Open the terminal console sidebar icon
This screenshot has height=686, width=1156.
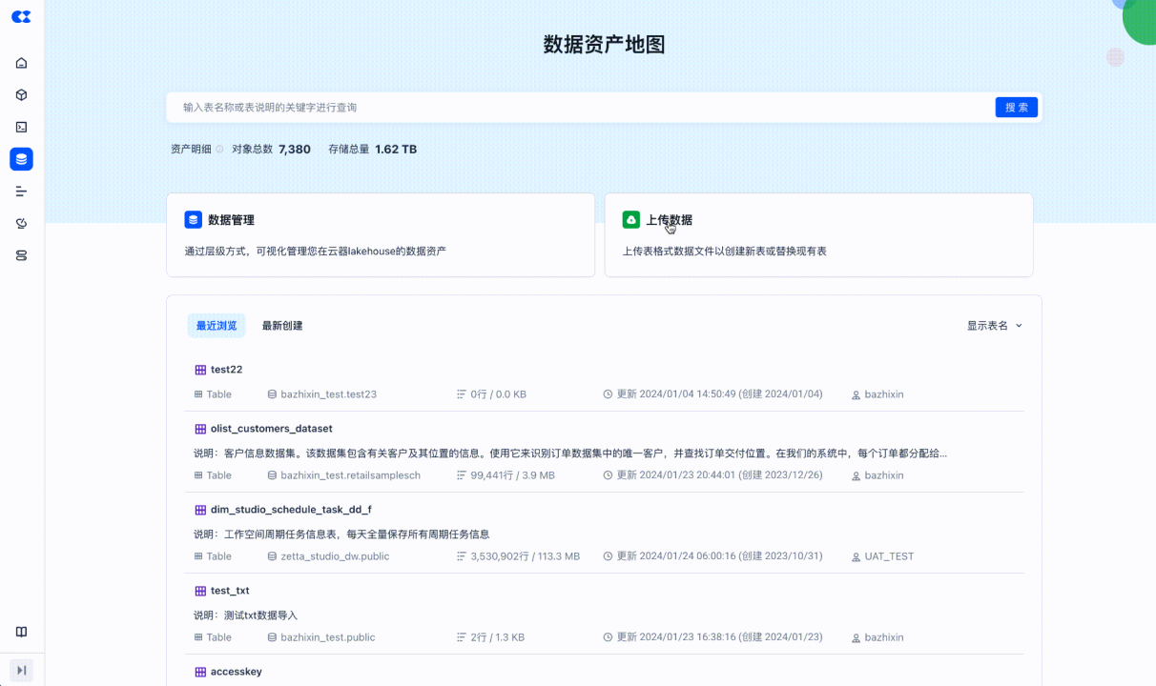point(21,127)
